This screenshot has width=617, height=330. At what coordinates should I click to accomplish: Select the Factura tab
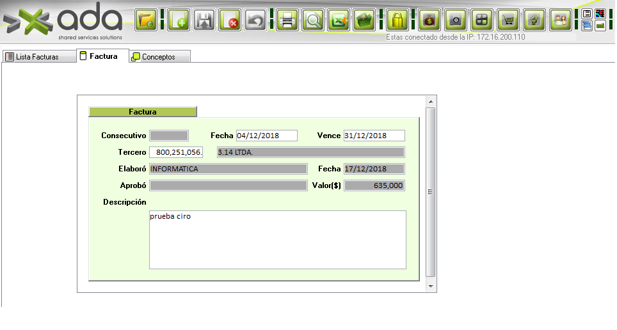(x=102, y=56)
